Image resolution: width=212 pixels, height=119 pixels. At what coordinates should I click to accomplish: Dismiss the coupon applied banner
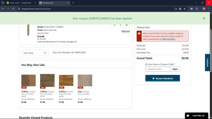[204, 18]
